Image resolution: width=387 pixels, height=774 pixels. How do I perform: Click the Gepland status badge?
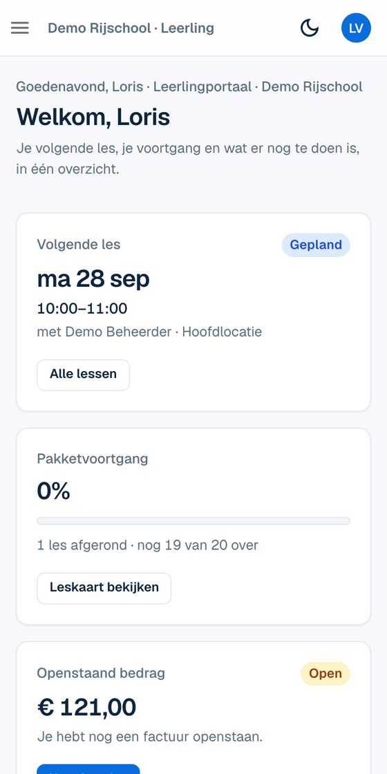pyautogui.click(x=316, y=245)
